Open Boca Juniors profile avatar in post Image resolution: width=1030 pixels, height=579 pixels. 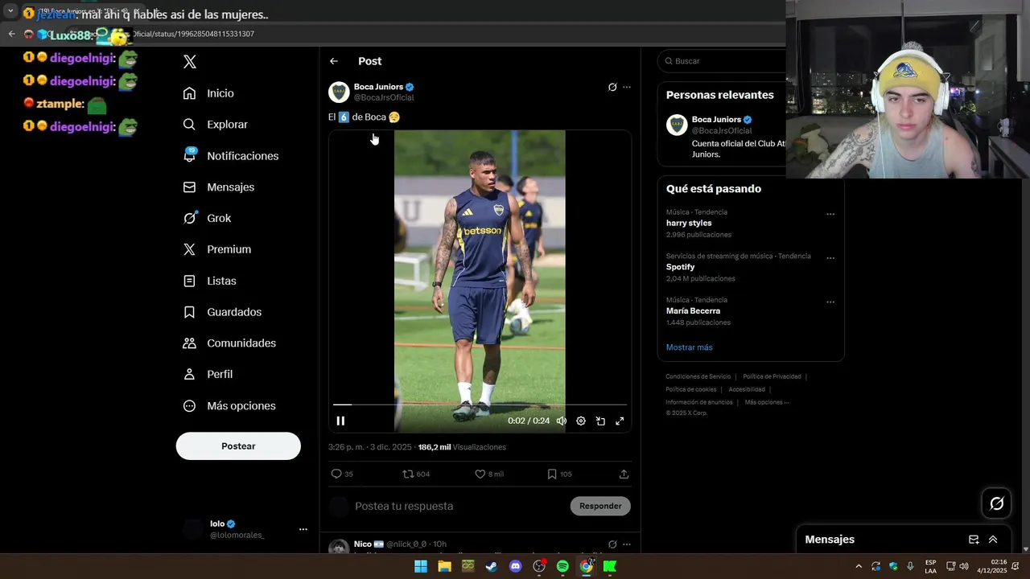(x=339, y=92)
